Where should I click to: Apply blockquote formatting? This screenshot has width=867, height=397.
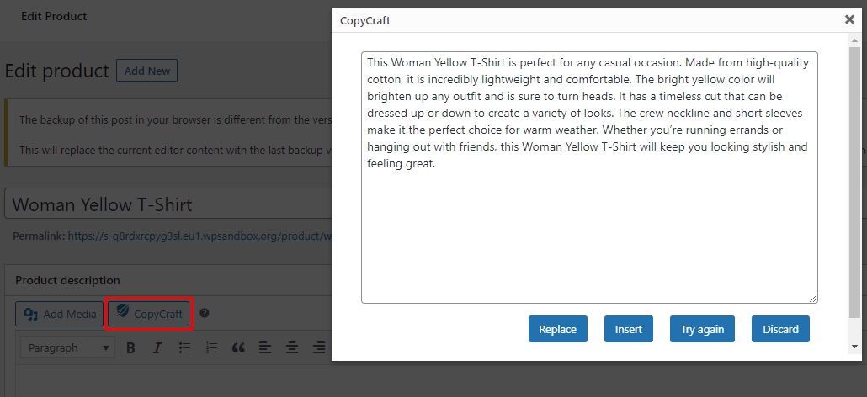click(x=238, y=347)
